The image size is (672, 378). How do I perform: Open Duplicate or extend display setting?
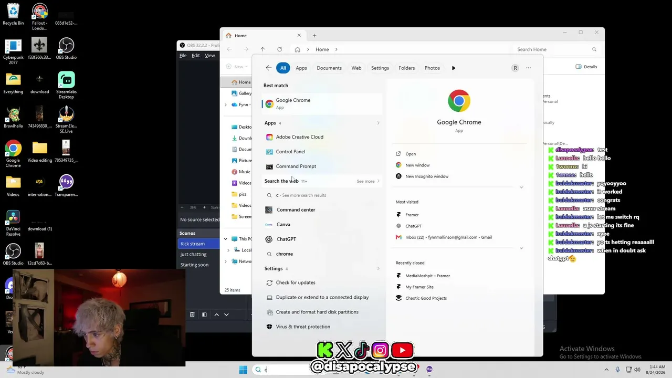tap(322, 297)
